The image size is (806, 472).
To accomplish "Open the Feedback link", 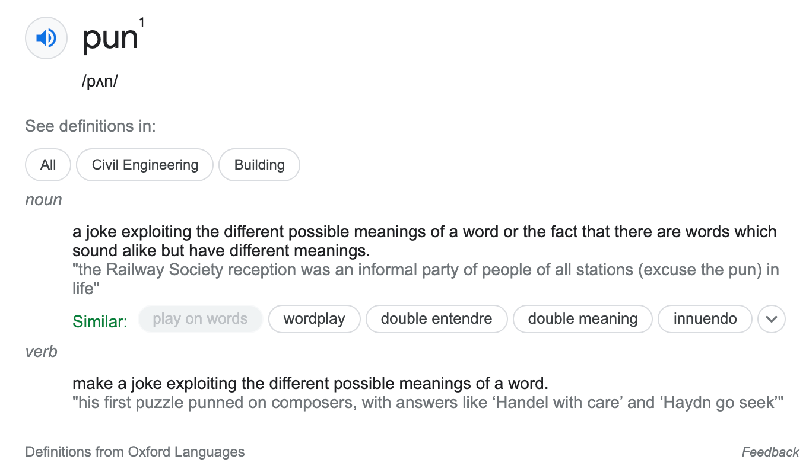I will (770, 452).
